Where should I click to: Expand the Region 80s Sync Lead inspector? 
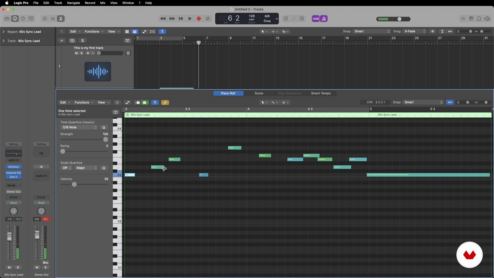pos(4,32)
